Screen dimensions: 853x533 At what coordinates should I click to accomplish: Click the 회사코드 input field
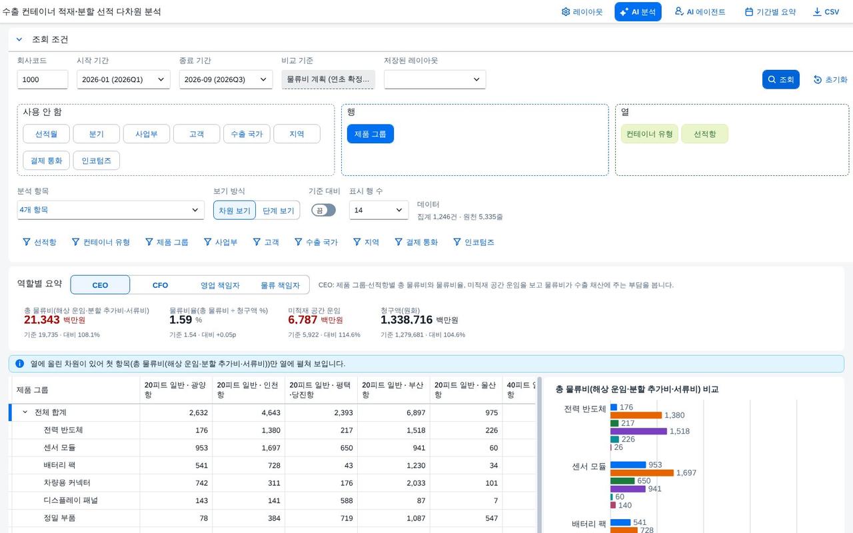[43, 79]
